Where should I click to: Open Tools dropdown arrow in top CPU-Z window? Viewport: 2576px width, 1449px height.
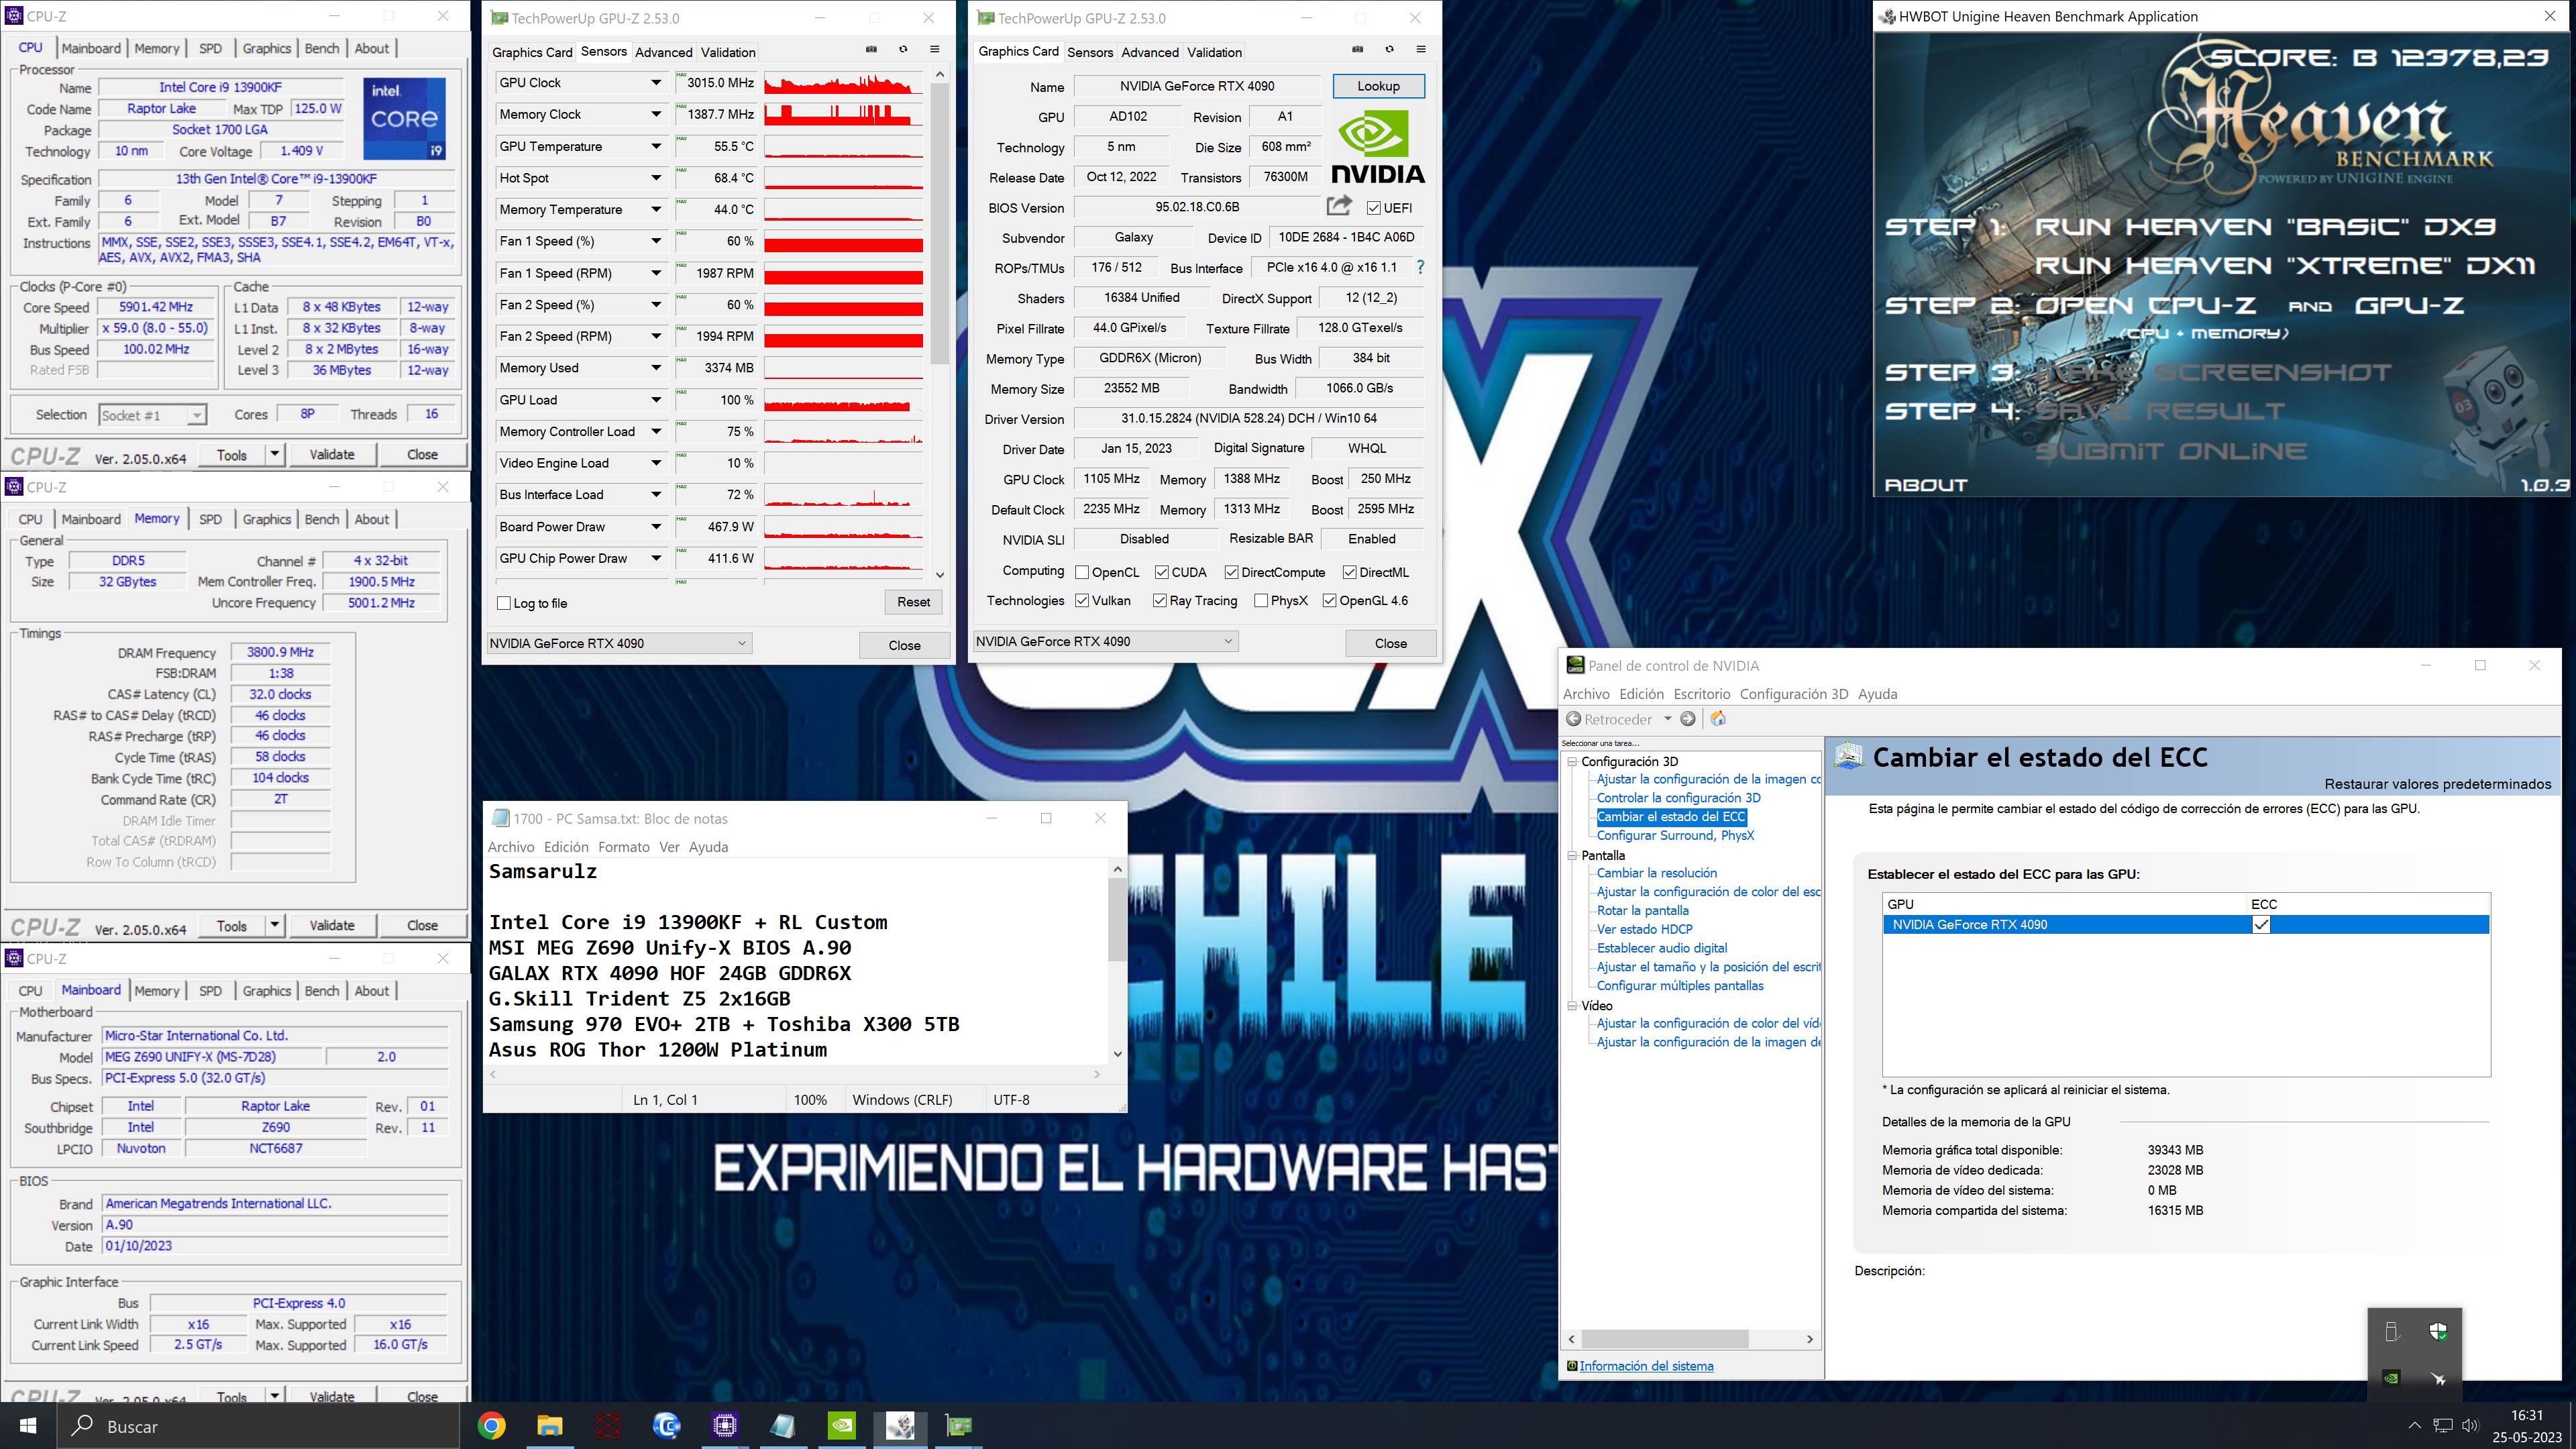(275, 455)
